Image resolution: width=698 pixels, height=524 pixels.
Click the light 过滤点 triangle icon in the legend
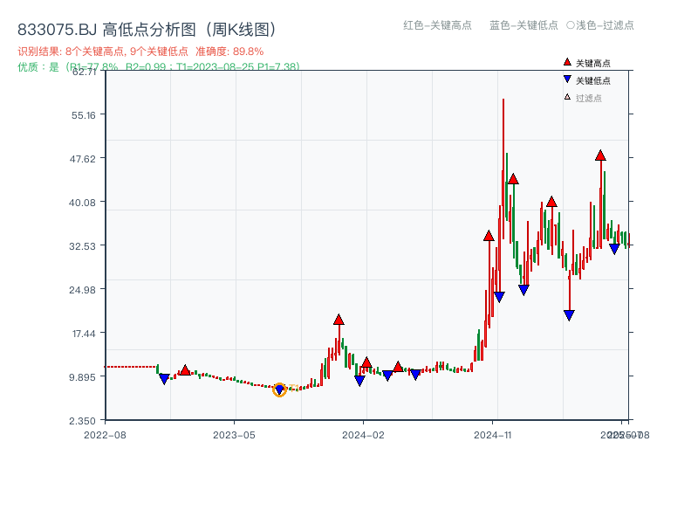click(566, 96)
